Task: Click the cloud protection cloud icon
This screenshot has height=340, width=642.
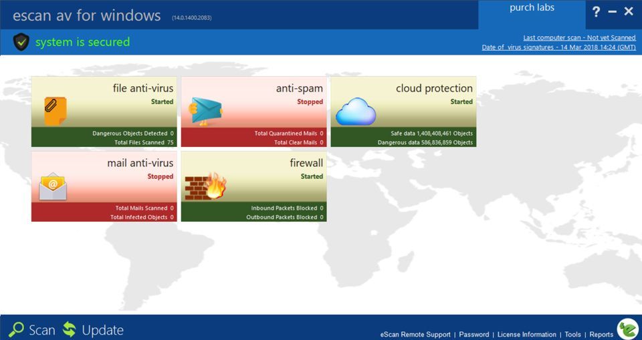Action: (x=356, y=112)
